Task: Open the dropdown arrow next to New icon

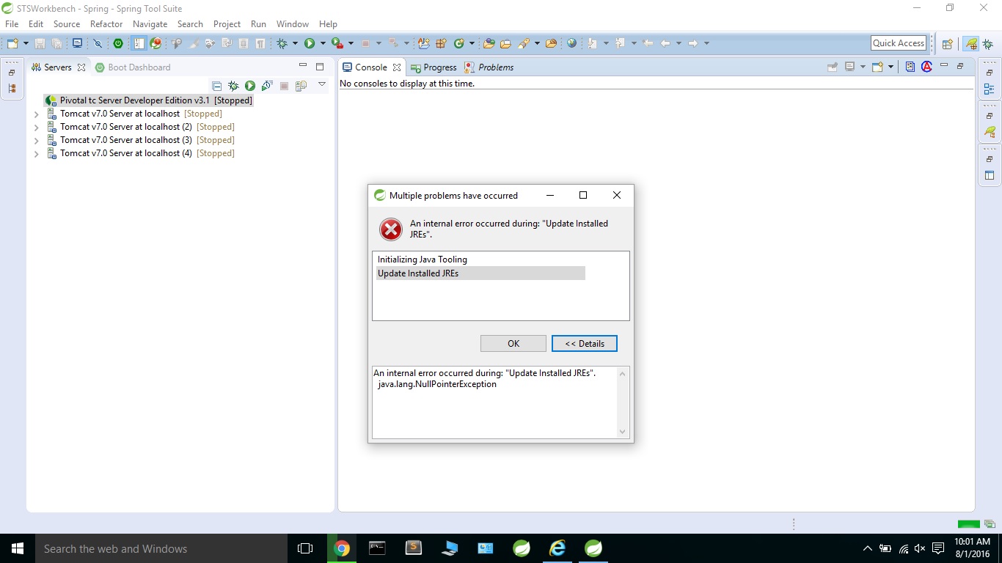Action: click(26, 43)
